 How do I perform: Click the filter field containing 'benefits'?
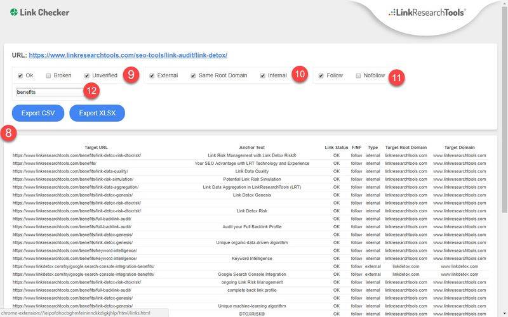(50, 92)
